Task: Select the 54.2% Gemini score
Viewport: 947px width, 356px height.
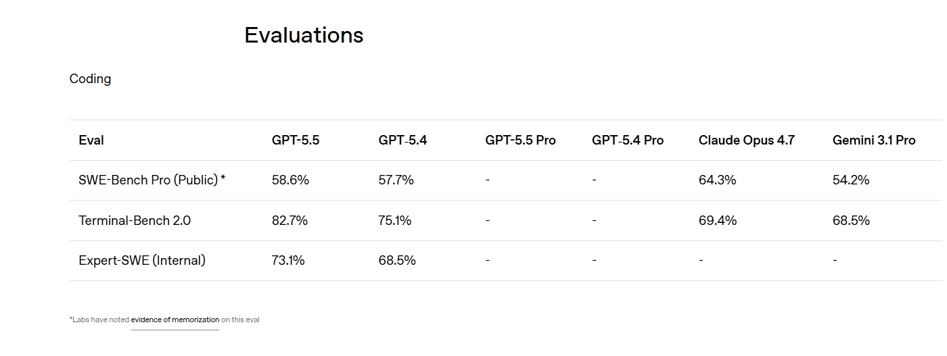Action: point(851,180)
